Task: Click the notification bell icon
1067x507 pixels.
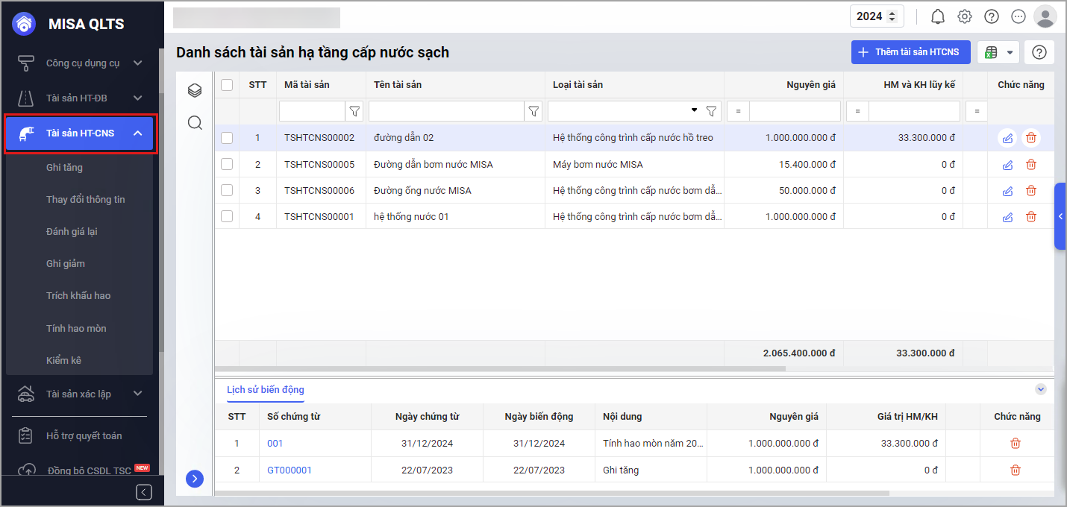Action: pyautogui.click(x=938, y=16)
